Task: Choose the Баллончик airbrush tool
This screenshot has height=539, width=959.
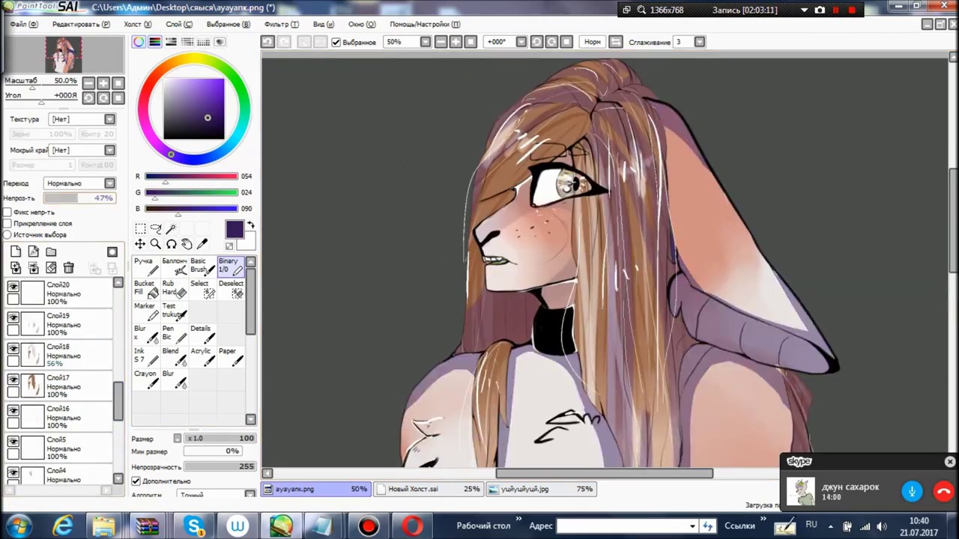Action: pyautogui.click(x=175, y=267)
